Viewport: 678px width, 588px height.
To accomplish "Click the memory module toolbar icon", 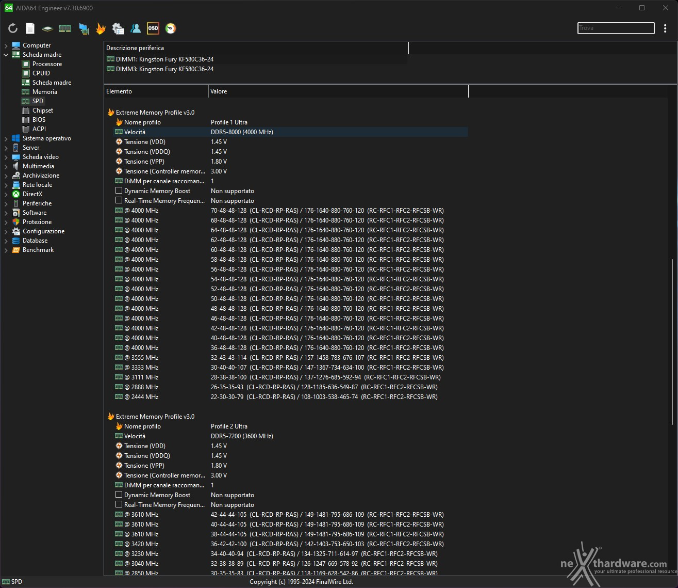I will (x=65, y=28).
